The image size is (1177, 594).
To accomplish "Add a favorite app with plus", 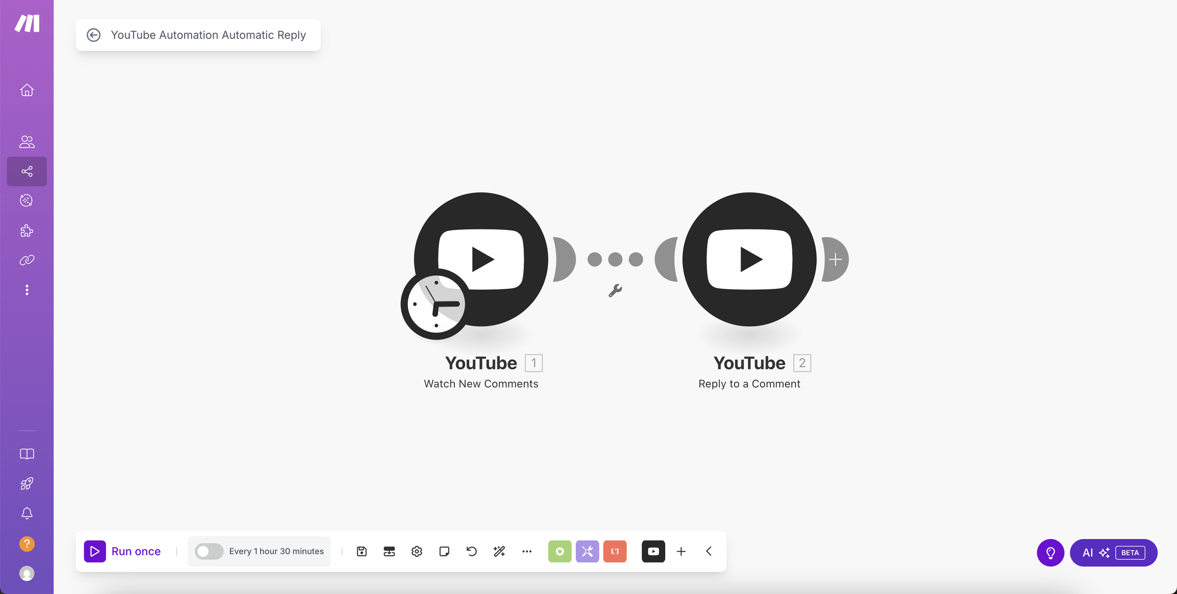I will [x=681, y=551].
